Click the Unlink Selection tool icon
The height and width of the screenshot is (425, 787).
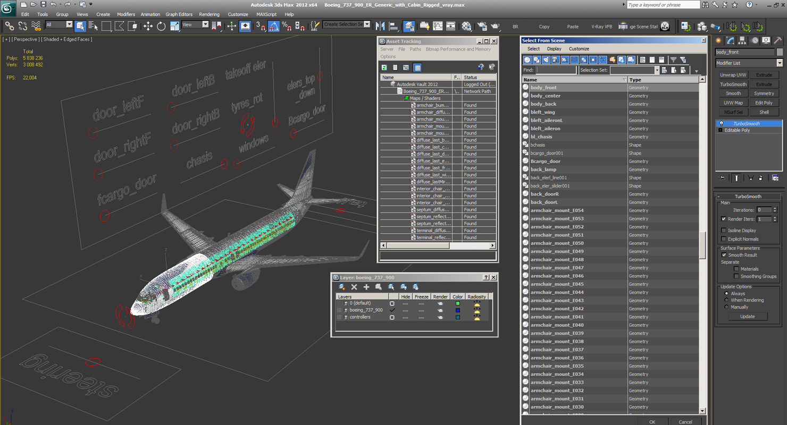click(23, 25)
